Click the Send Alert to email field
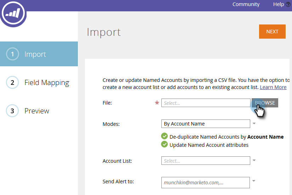 click(x=206, y=183)
